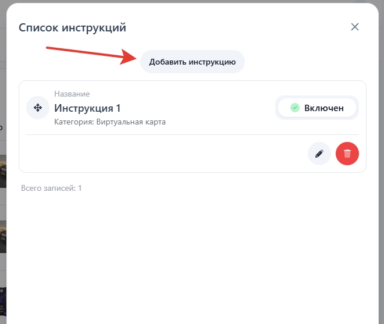This screenshot has width=384, height=324.
Task: Edit Инструкция 1 with the pencil icon
Action: [x=319, y=154]
